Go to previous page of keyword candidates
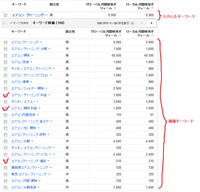Image resolution: width=200 pixels, height=192 pixels. [x=142, y=23]
